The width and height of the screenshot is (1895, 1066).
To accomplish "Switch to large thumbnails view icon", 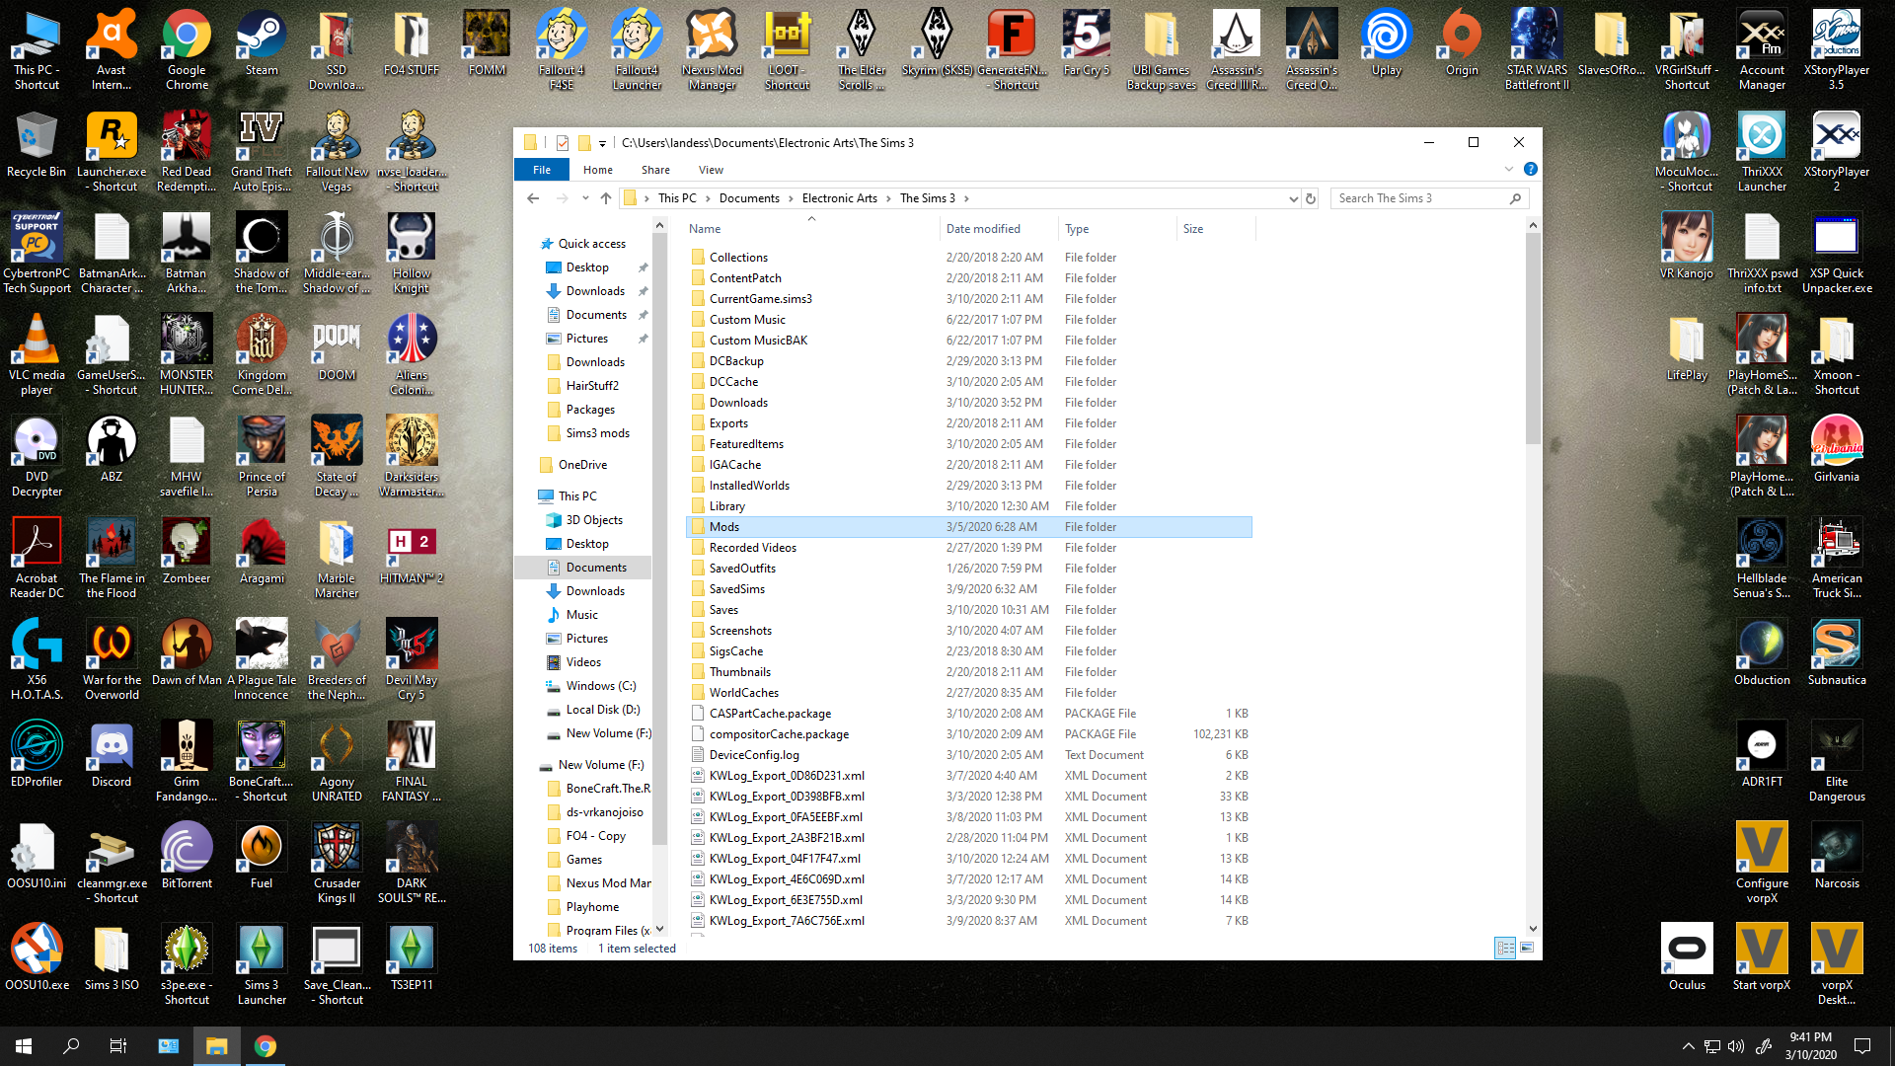I will 1527,948.
